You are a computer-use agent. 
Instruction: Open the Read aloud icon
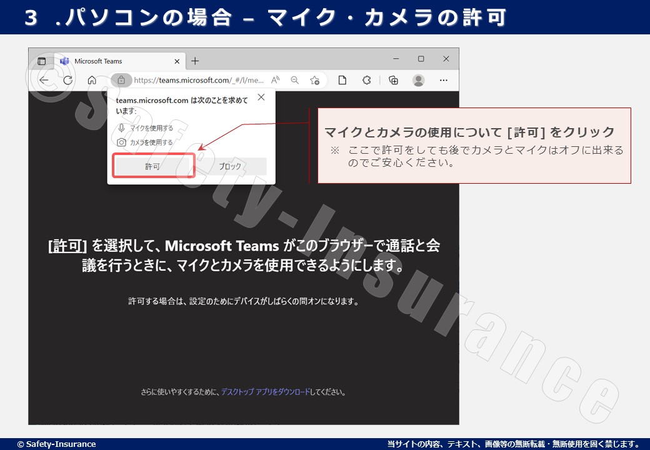point(275,80)
